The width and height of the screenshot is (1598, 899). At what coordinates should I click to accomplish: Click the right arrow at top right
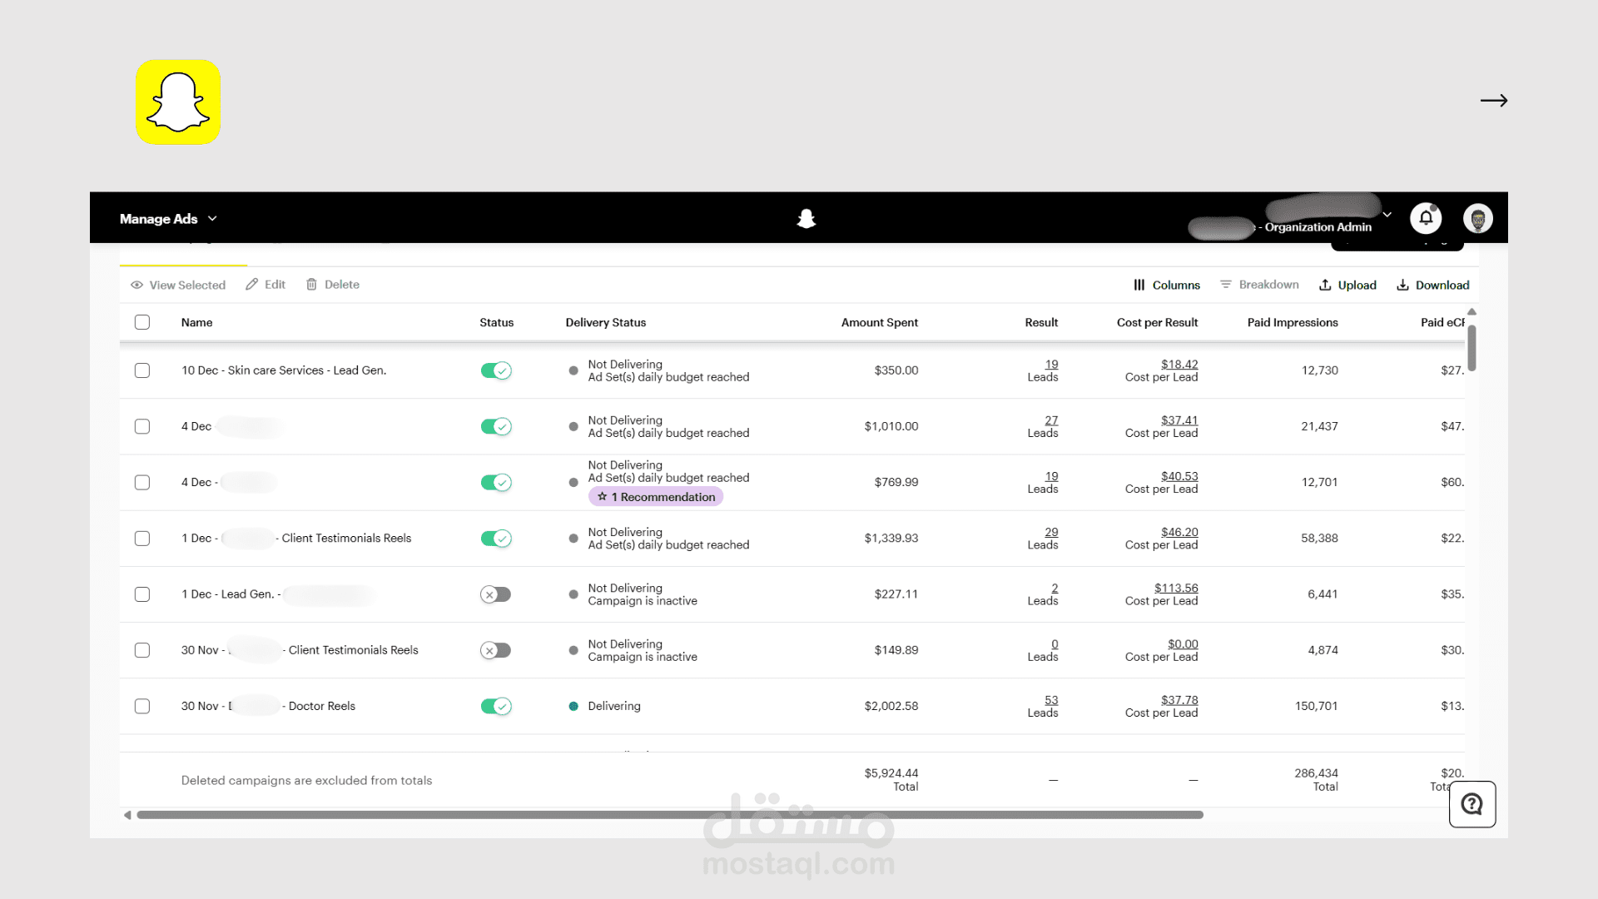point(1493,101)
